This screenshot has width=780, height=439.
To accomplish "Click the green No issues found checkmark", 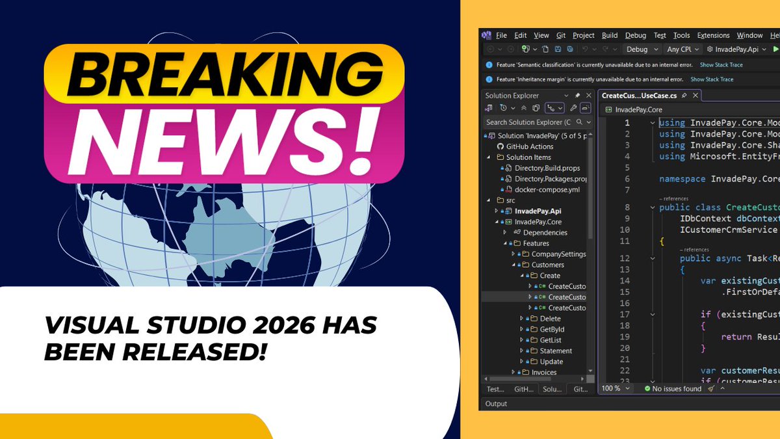I will pos(647,388).
